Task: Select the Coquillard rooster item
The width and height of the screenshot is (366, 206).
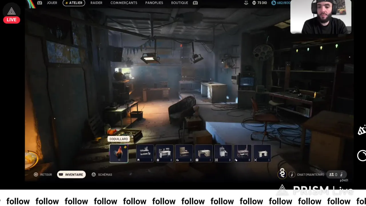Action: pyautogui.click(x=119, y=154)
